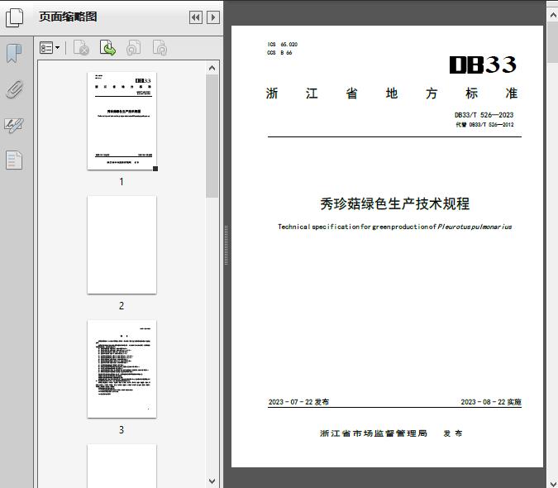558x488 pixels.
Task: Click page number label 2
Action: 122,306
